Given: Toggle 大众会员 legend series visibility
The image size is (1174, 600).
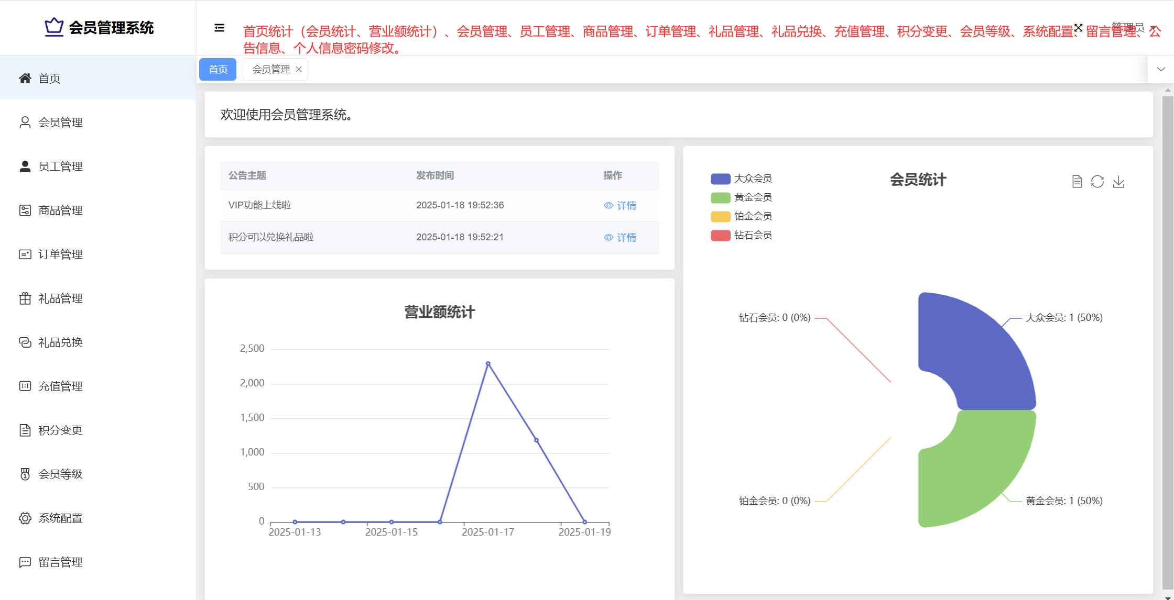Looking at the screenshot, I should (x=720, y=179).
